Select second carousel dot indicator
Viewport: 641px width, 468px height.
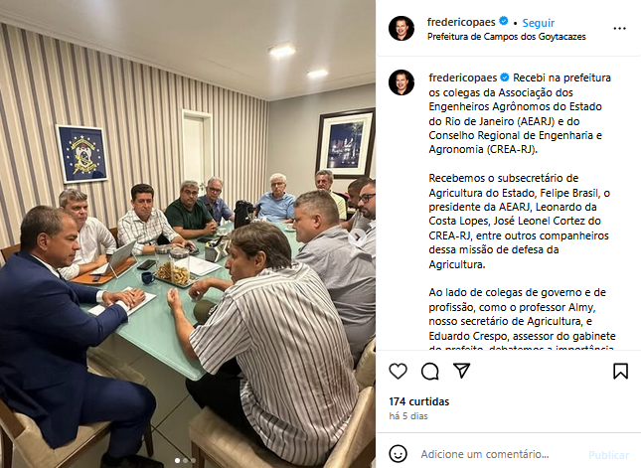coord(185,461)
